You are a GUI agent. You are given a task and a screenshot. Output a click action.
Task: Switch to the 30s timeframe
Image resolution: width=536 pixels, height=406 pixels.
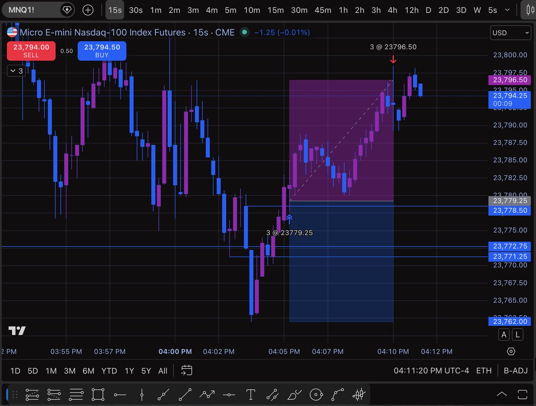pyautogui.click(x=136, y=10)
